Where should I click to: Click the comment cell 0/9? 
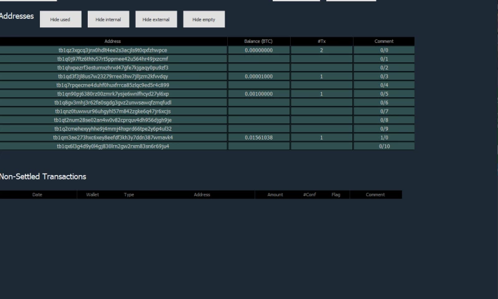pos(384,129)
